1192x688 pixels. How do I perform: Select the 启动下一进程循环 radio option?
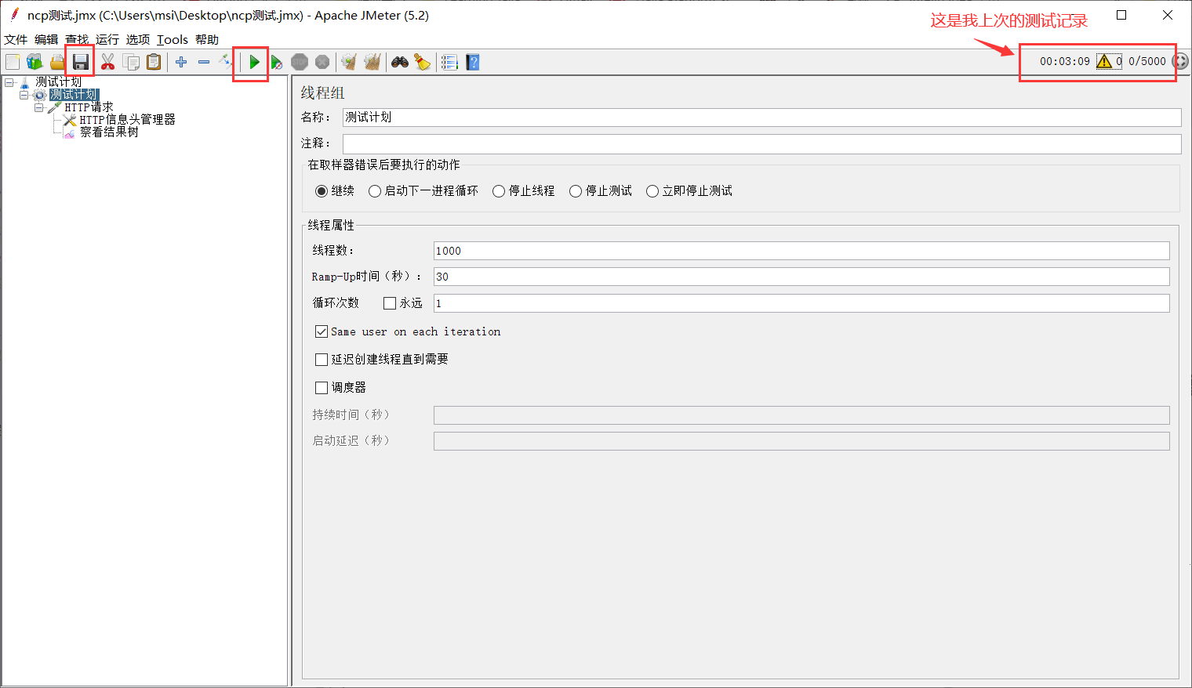click(375, 191)
